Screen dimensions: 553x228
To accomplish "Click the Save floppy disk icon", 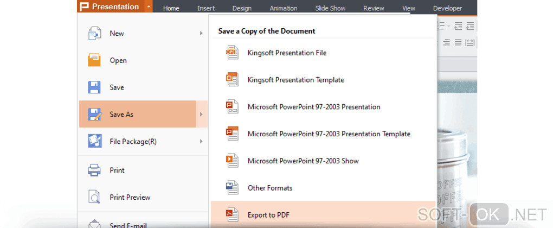I will [x=94, y=87].
